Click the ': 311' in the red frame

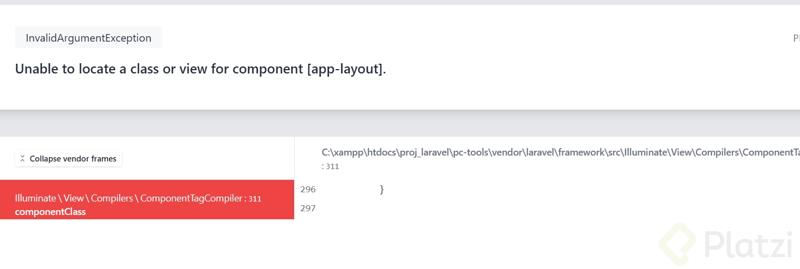point(253,199)
